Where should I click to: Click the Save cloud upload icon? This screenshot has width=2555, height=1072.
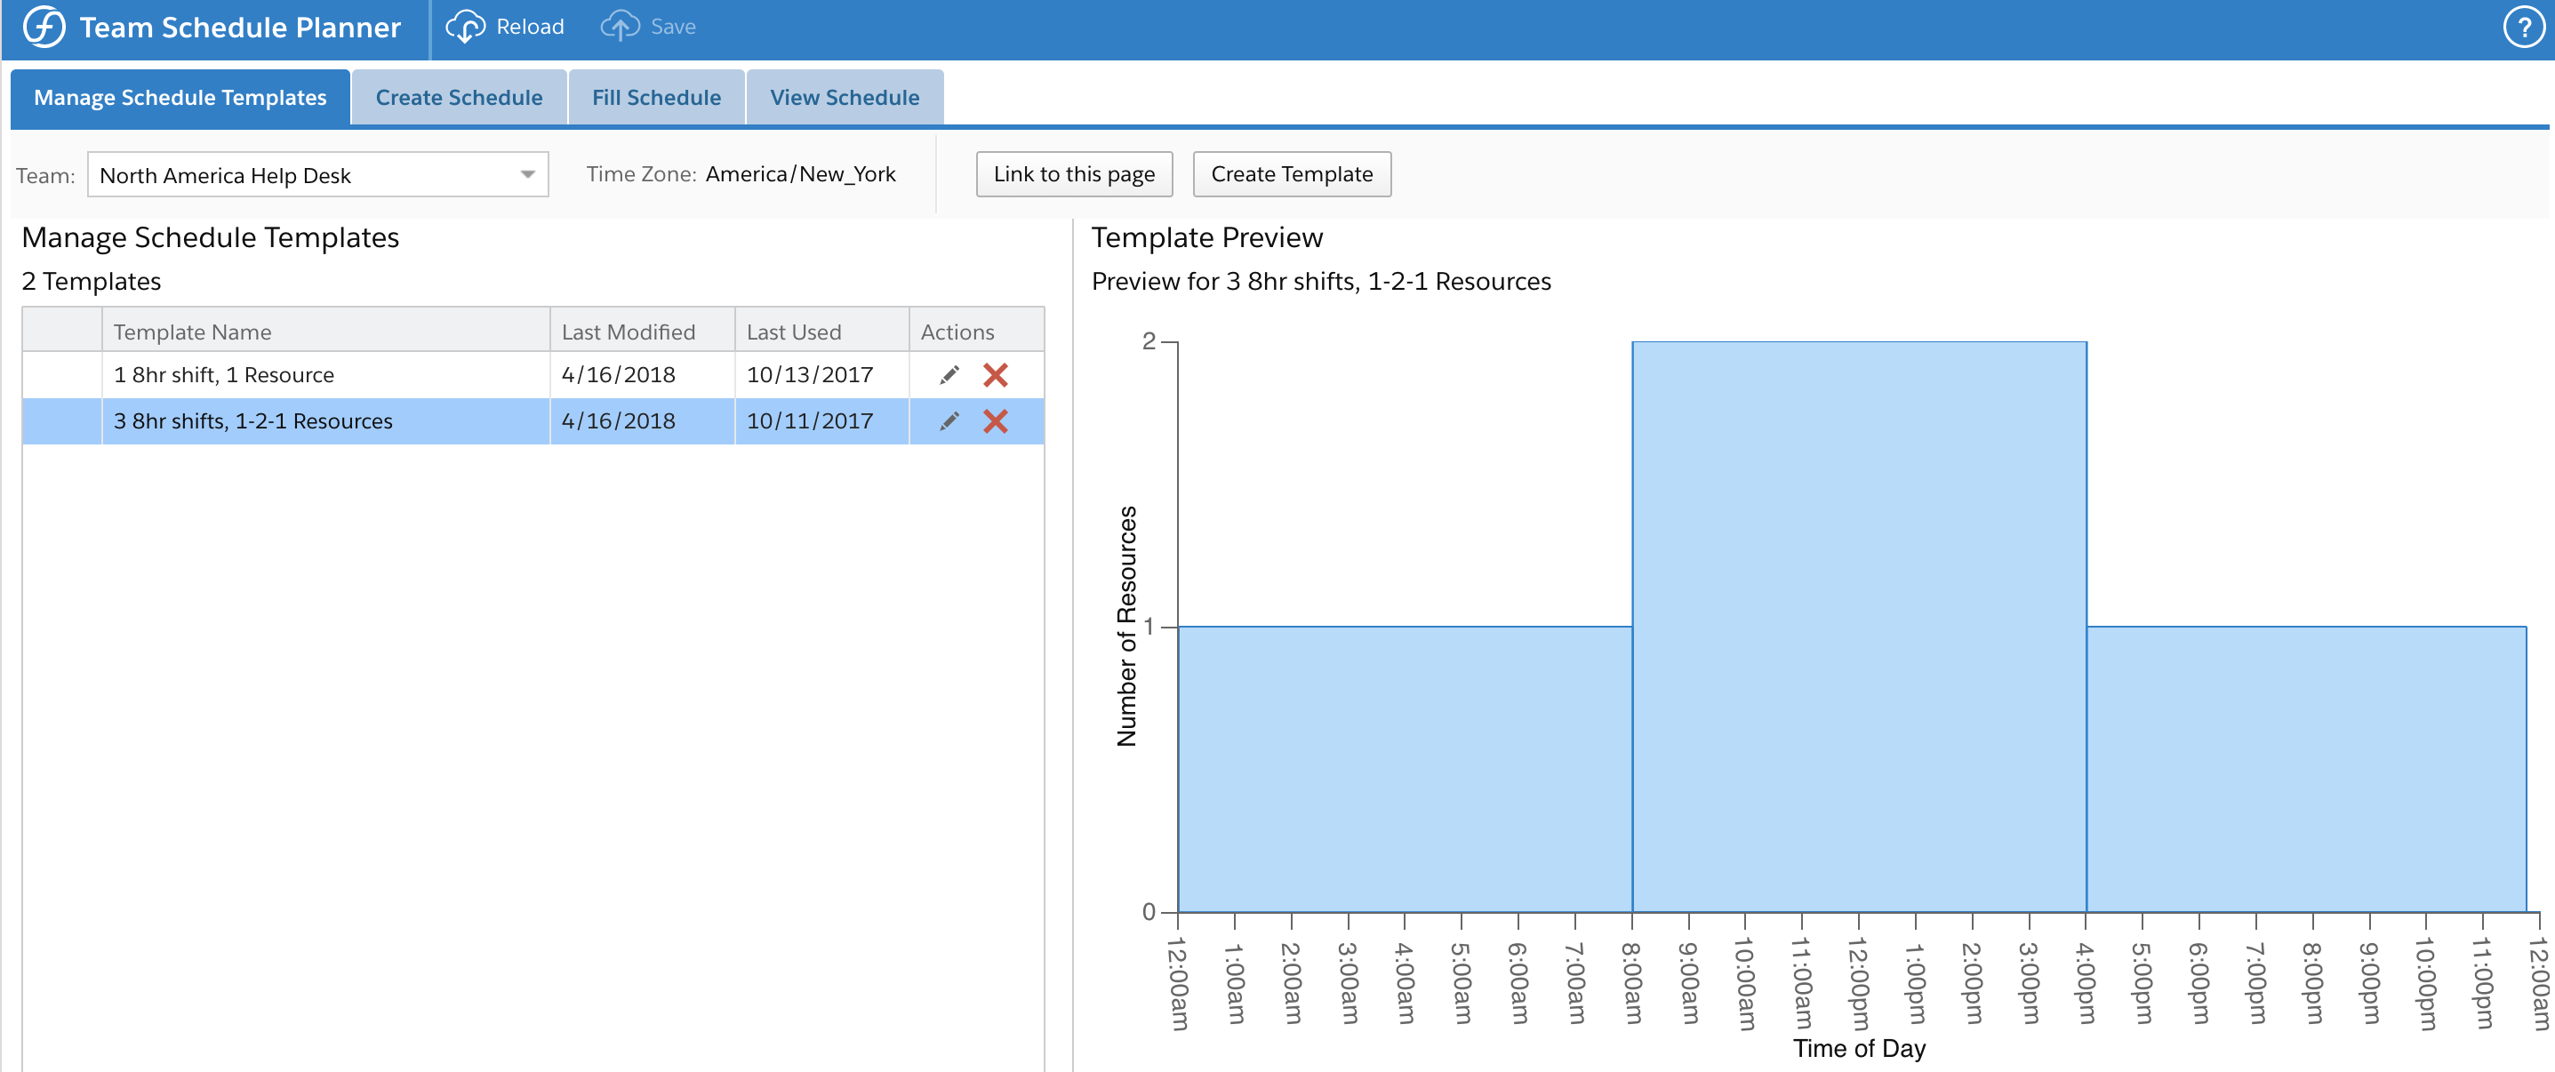(x=620, y=27)
